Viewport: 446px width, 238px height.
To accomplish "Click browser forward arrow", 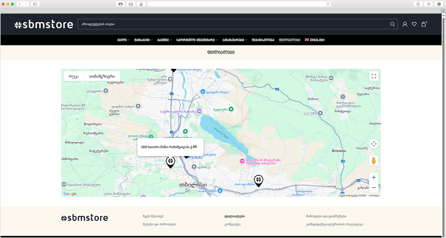I will click(26, 4).
